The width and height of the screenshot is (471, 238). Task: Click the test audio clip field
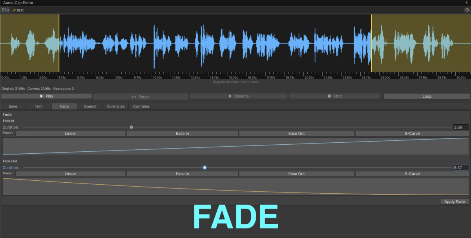tap(241, 10)
